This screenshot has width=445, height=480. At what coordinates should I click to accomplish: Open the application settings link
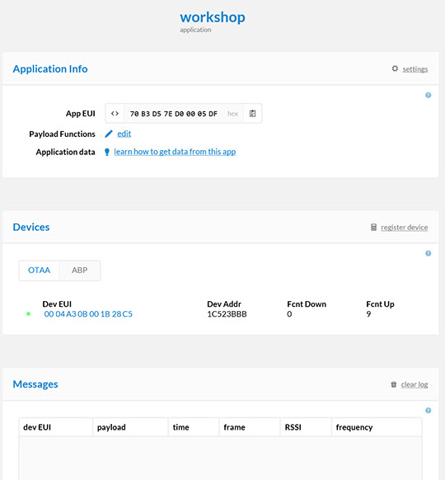click(x=415, y=69)
